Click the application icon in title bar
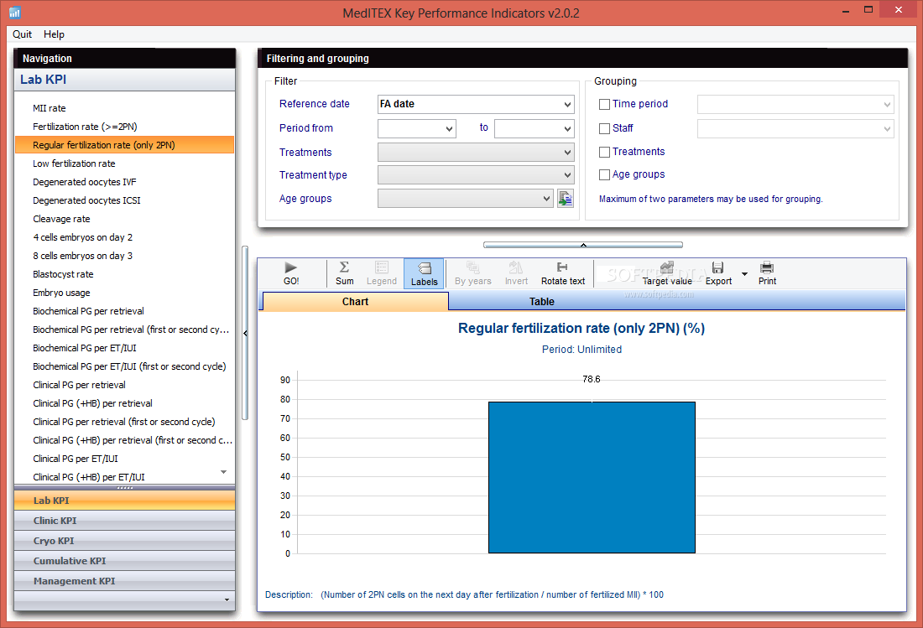 click(x=15, y=12)
